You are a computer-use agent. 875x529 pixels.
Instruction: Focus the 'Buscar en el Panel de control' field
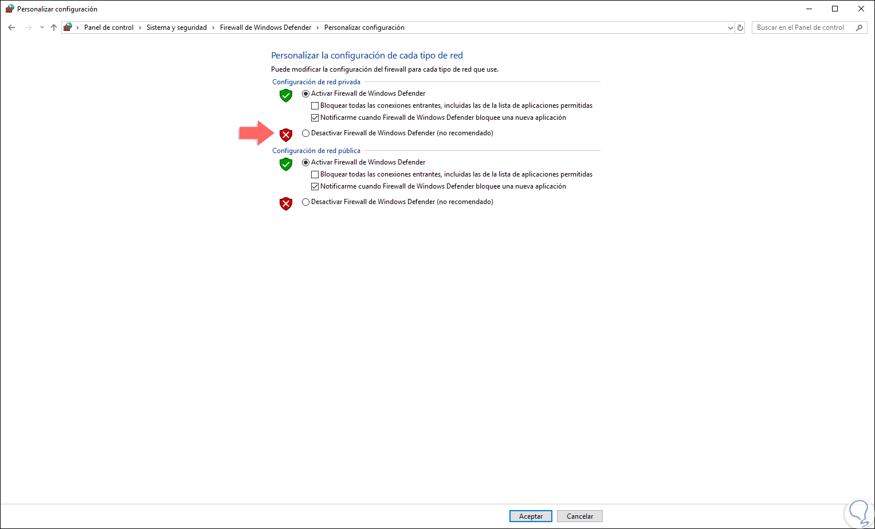tap(808, 28)
